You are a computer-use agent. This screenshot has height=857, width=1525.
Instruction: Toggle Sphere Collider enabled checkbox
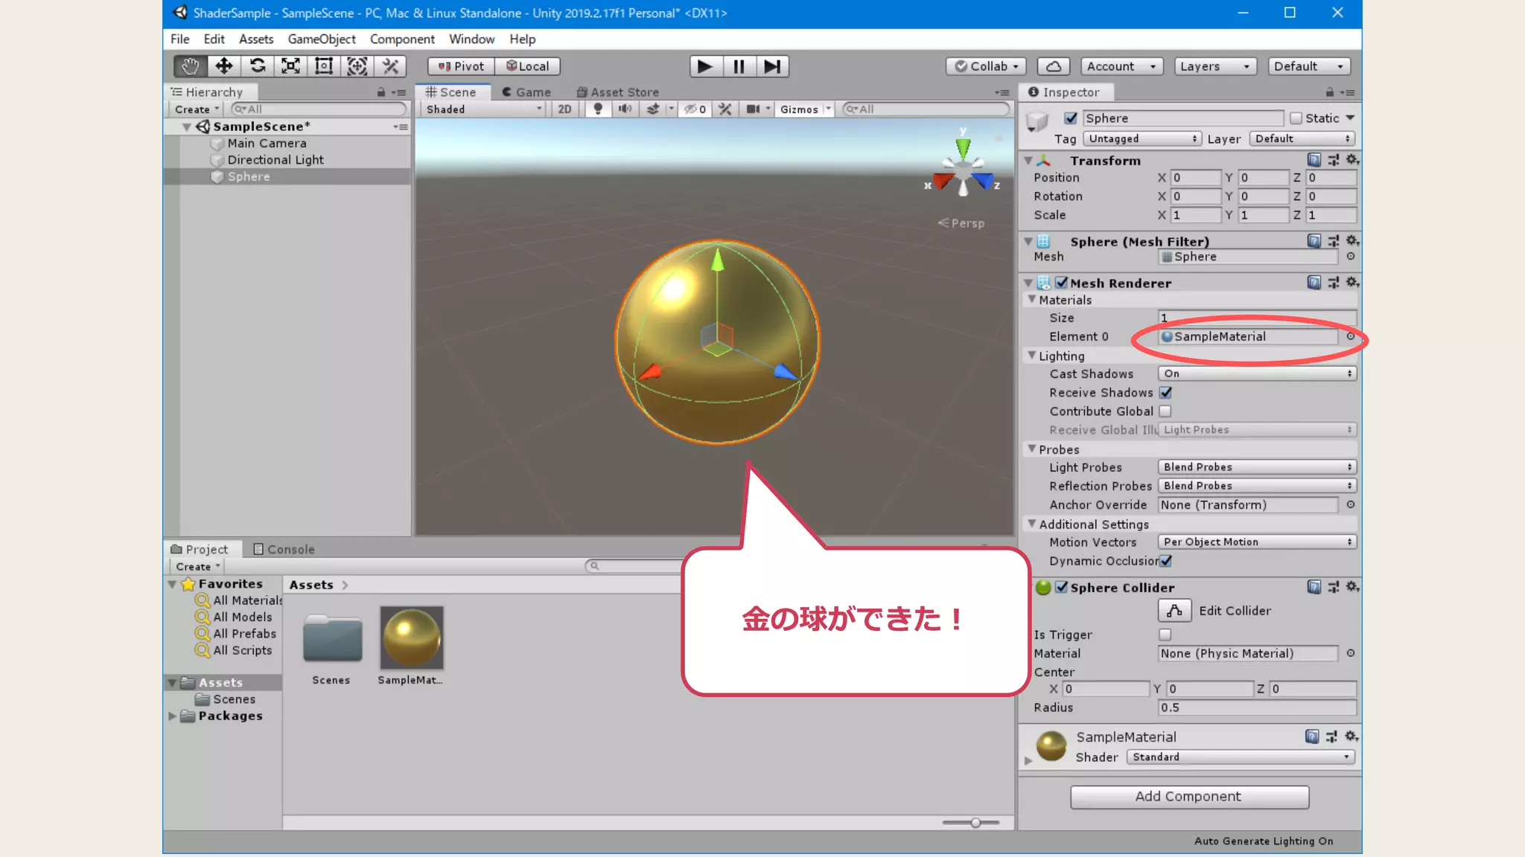[x=1061, y=587]
